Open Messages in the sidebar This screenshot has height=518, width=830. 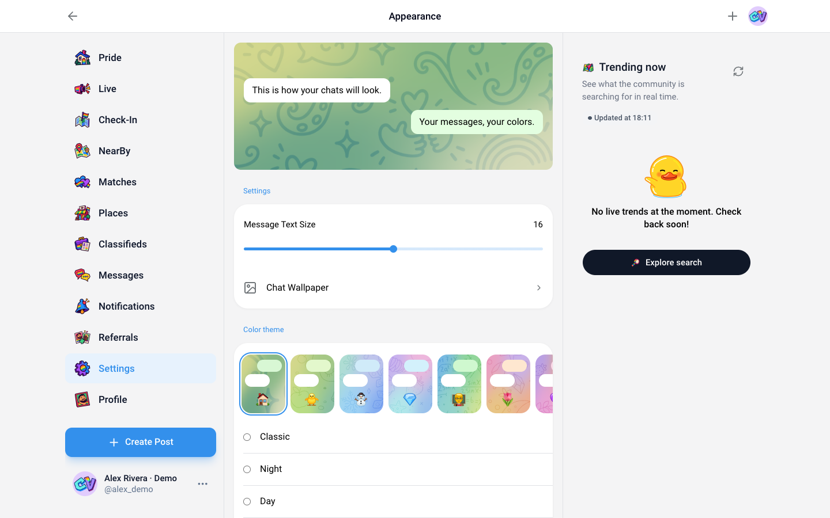click(x=141, y=275)
